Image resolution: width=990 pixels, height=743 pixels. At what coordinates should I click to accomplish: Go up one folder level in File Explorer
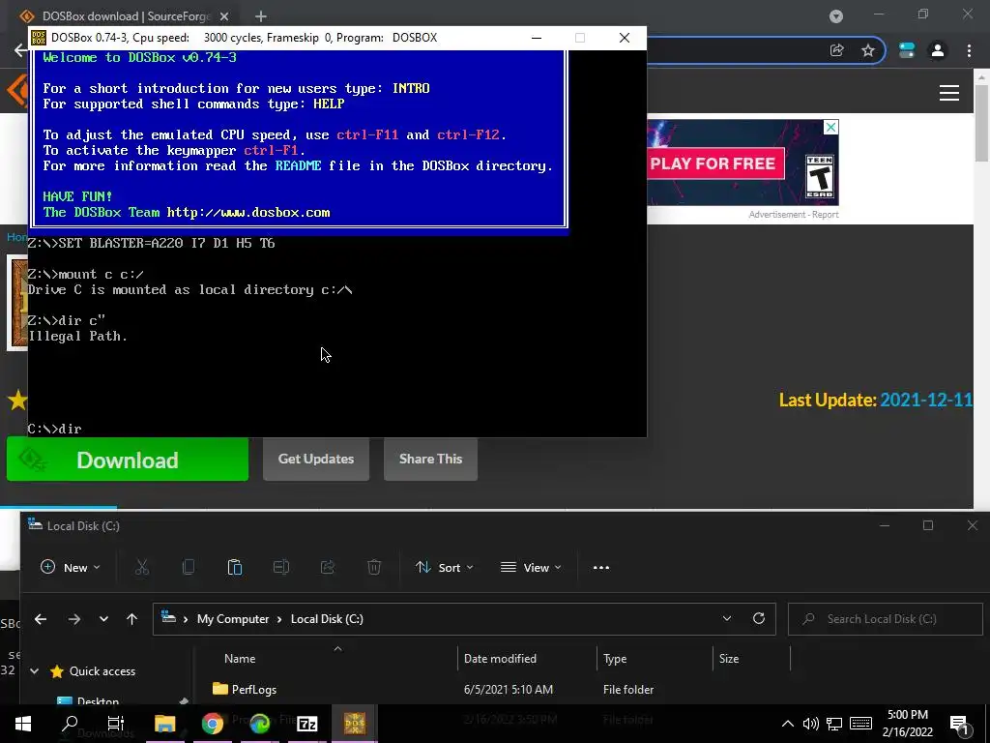click(x=131, y=619)
